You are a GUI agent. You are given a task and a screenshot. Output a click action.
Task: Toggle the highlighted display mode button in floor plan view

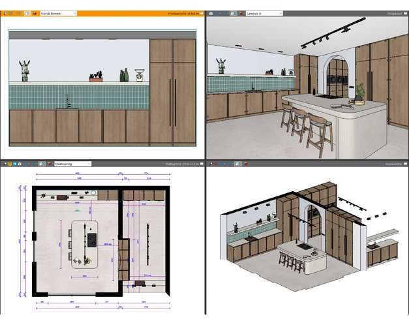tap(40, 164)
